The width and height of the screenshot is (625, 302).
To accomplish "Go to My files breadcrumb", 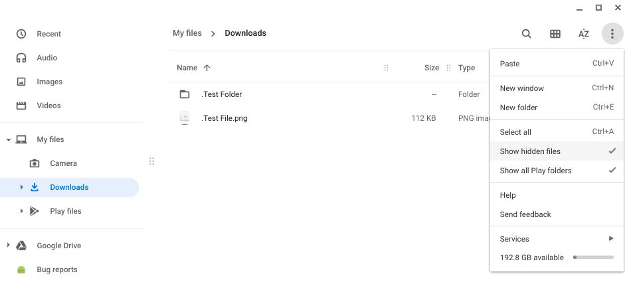I will pos(187,33).
